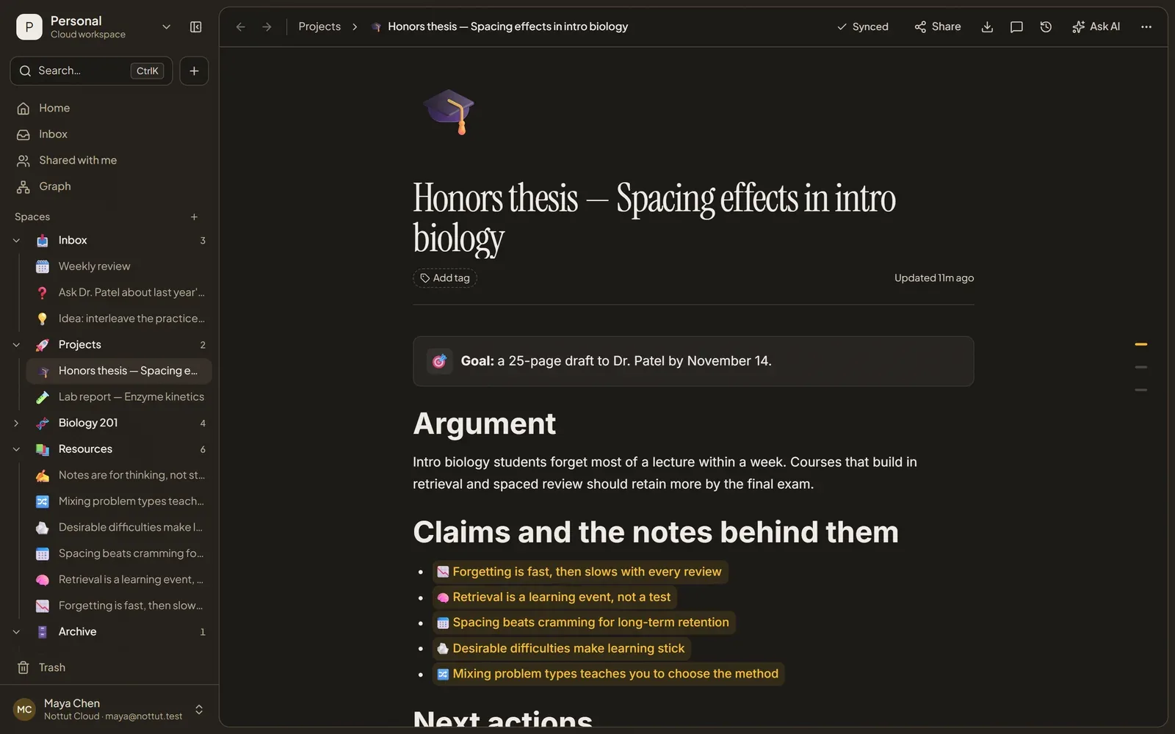
Task: Go forward to next page
Action: click(267, 27)
